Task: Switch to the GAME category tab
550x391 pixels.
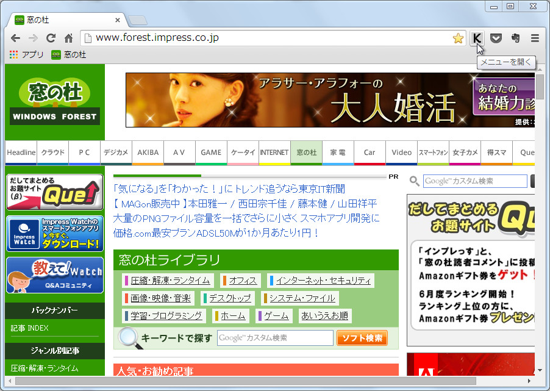Action: click(x=211, y=152)
